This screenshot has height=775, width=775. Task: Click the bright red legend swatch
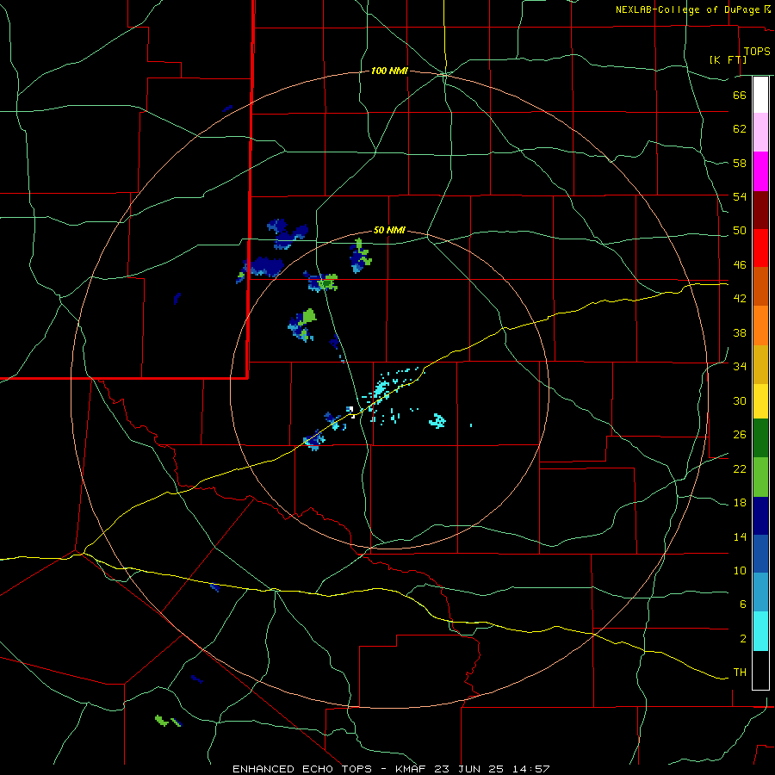[760, 248]
